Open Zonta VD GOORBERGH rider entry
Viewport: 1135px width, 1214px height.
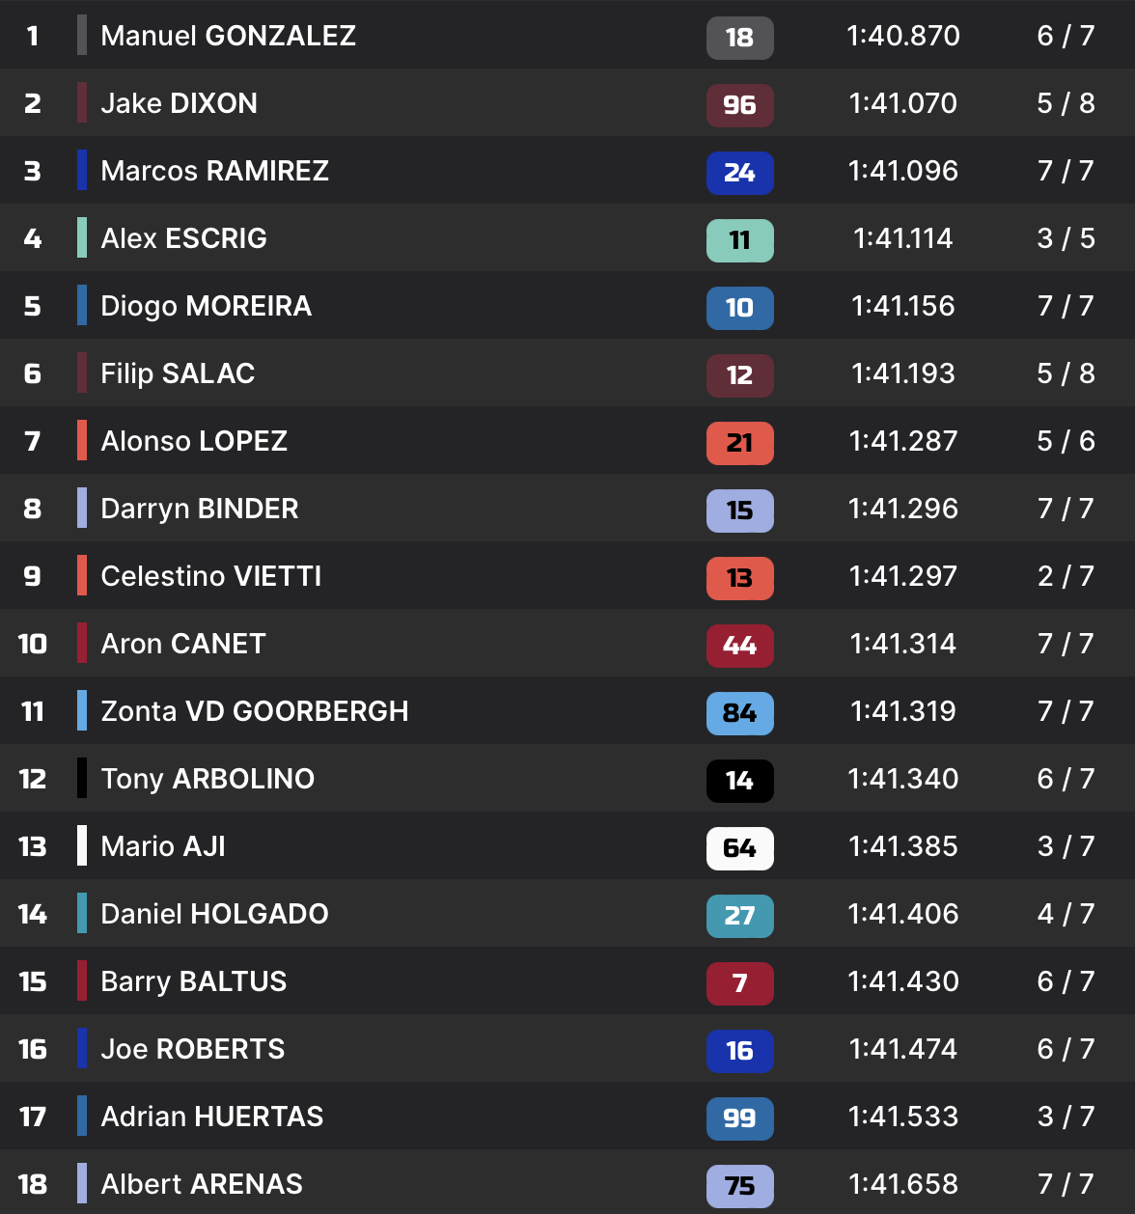(254, 711)
